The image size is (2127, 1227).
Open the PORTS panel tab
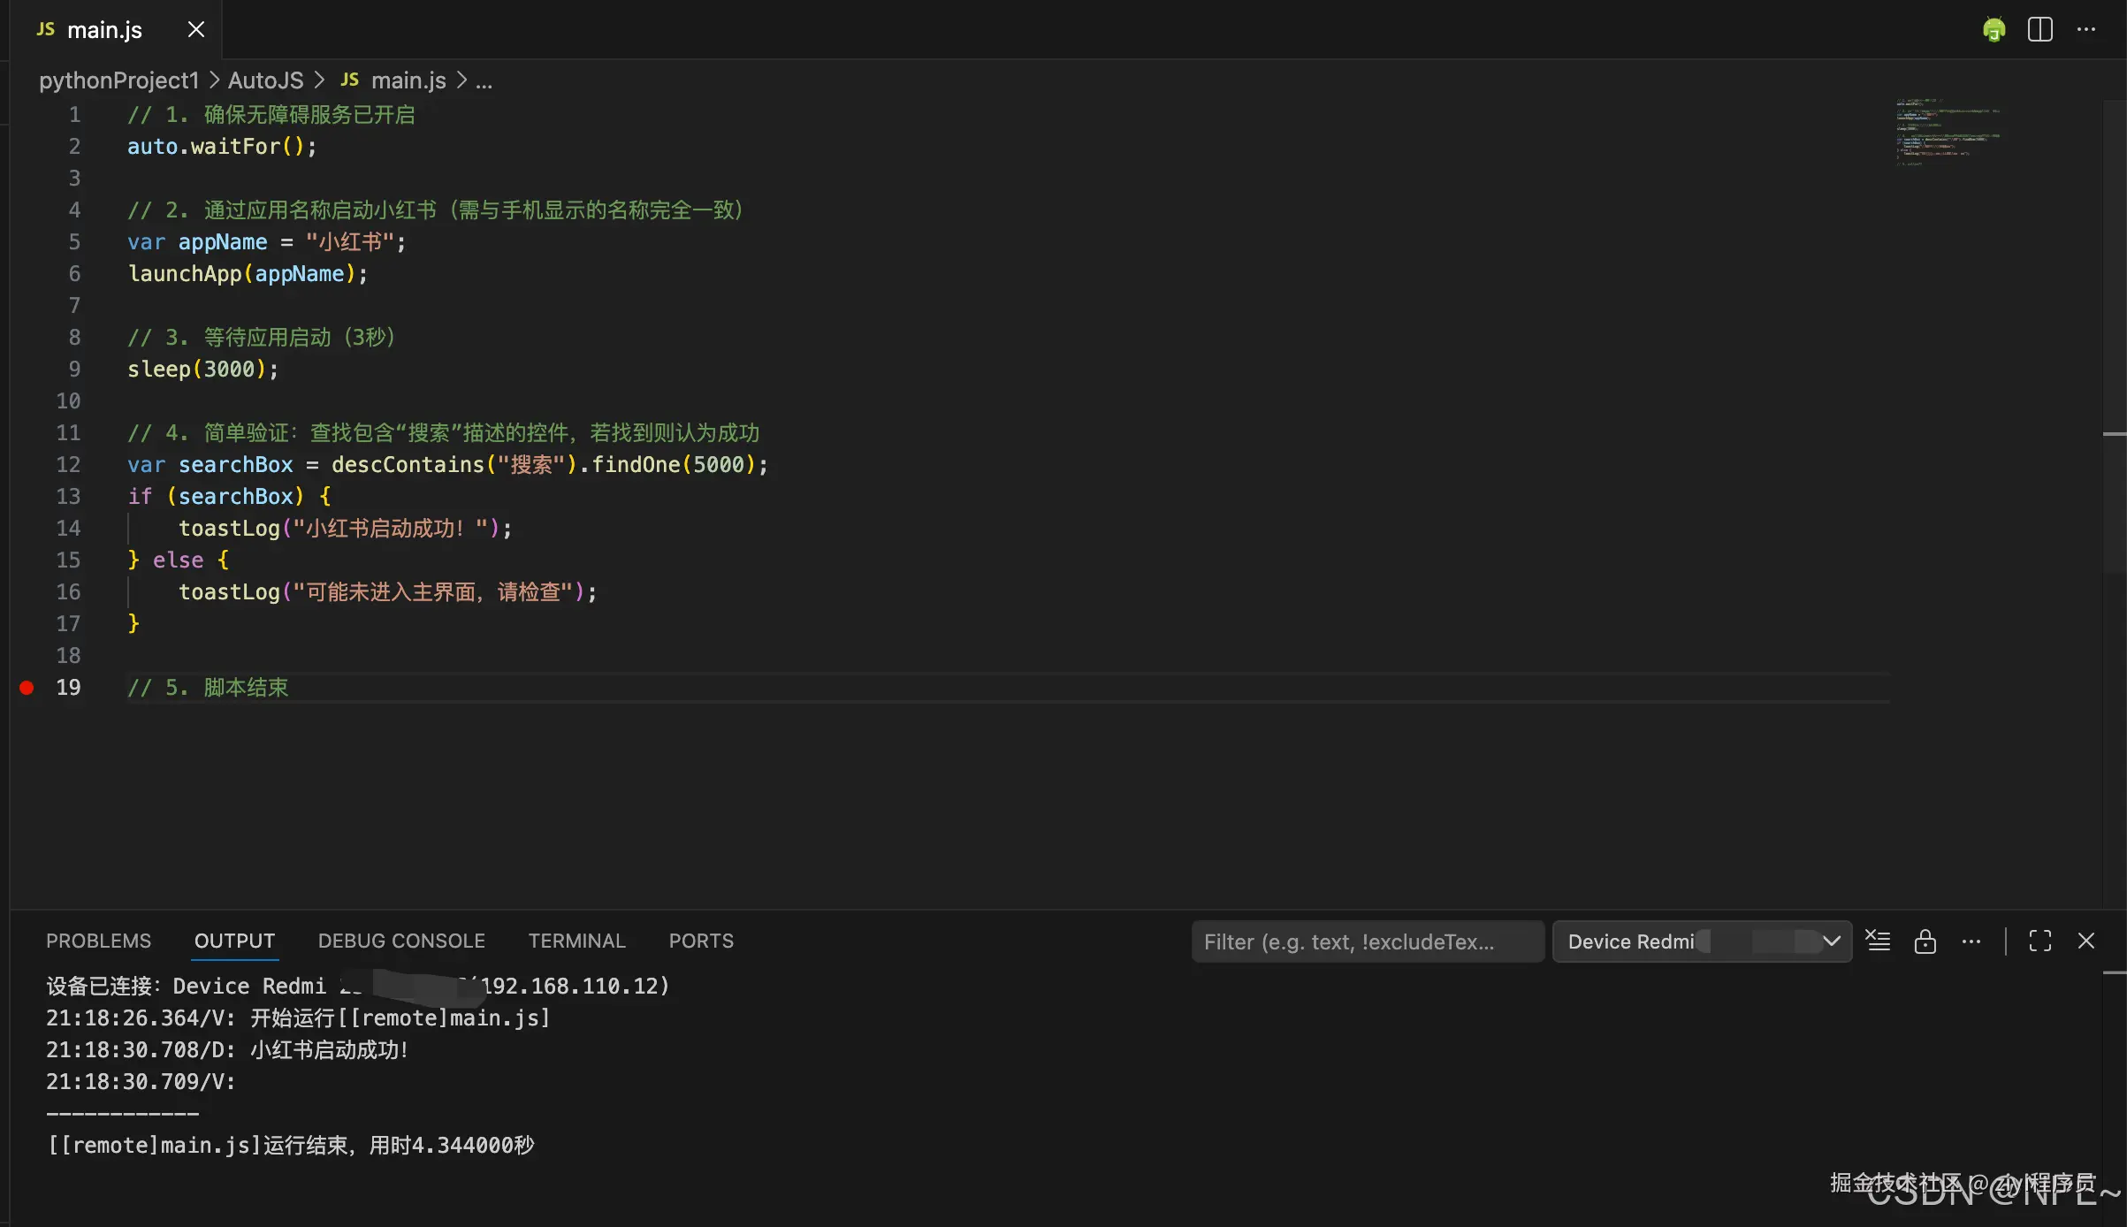coord(701,941)
